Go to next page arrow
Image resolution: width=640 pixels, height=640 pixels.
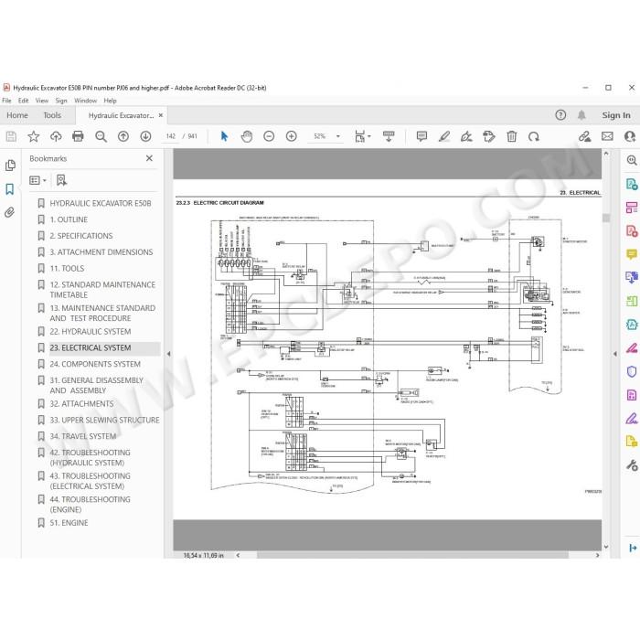pos(145,136)
